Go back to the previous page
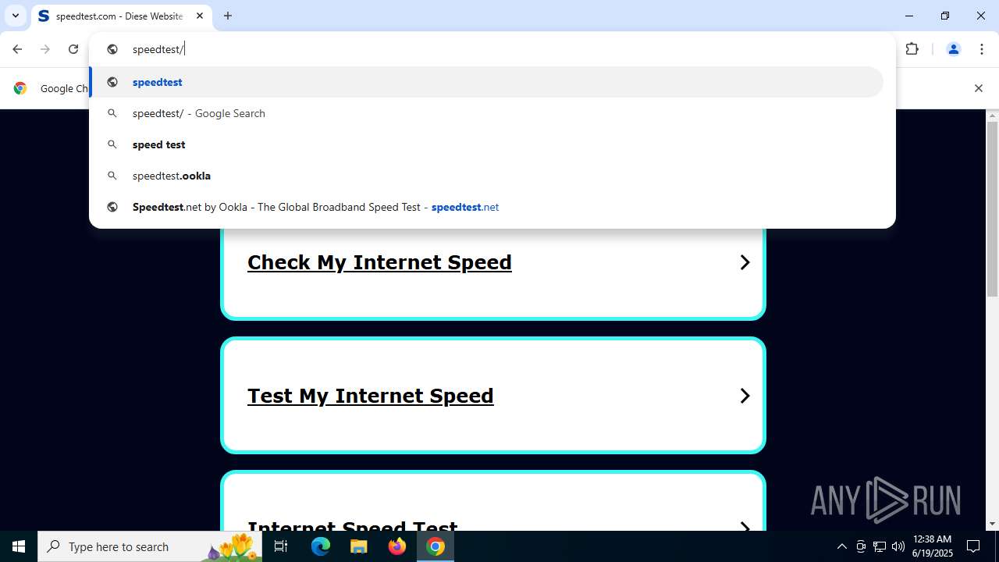Image resolution: width=999 pixels, height=562 pixels. point(17,49)
